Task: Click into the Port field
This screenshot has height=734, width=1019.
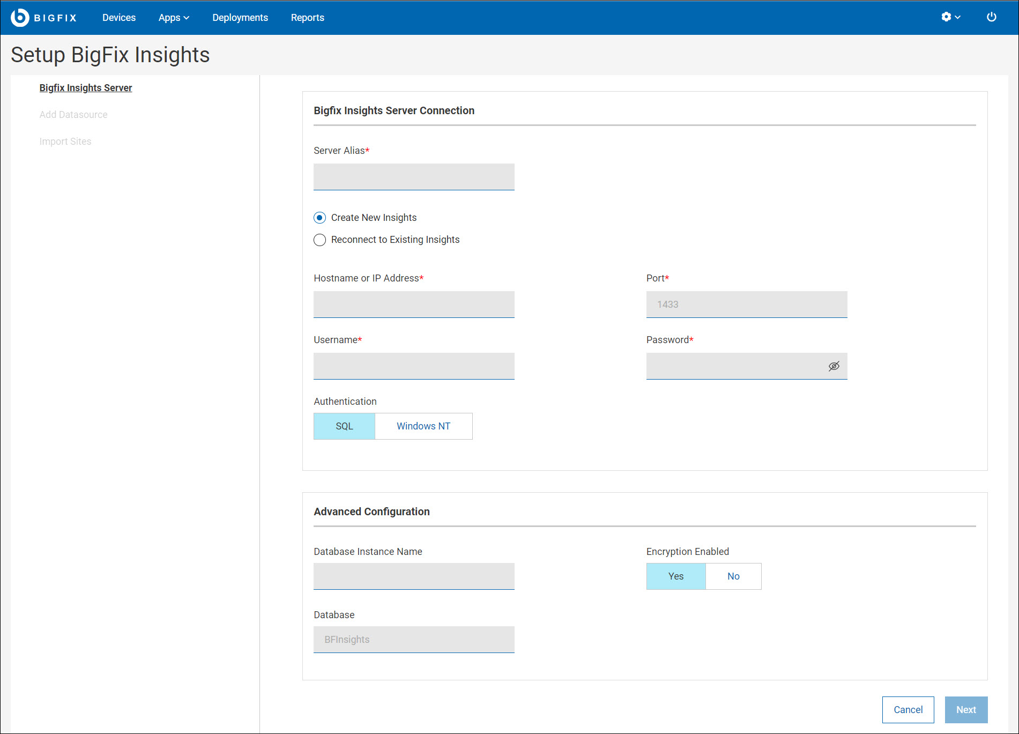Action: (746, 305)
